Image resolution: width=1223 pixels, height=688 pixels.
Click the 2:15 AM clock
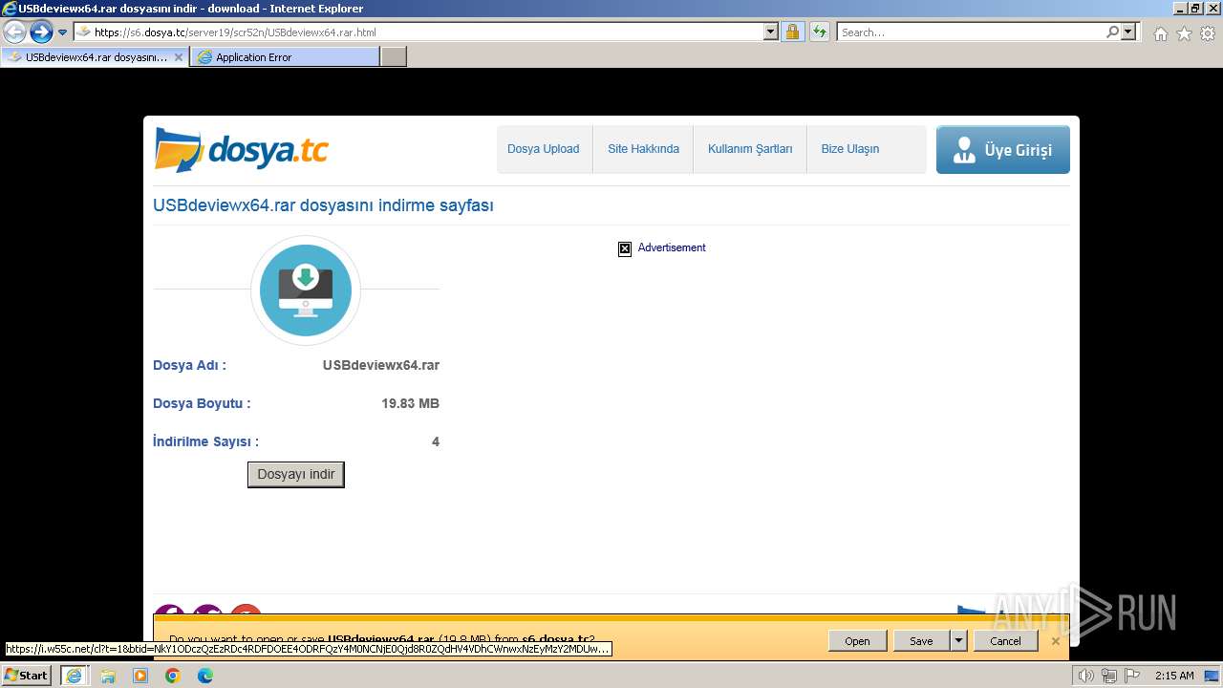coord(1174,676)
